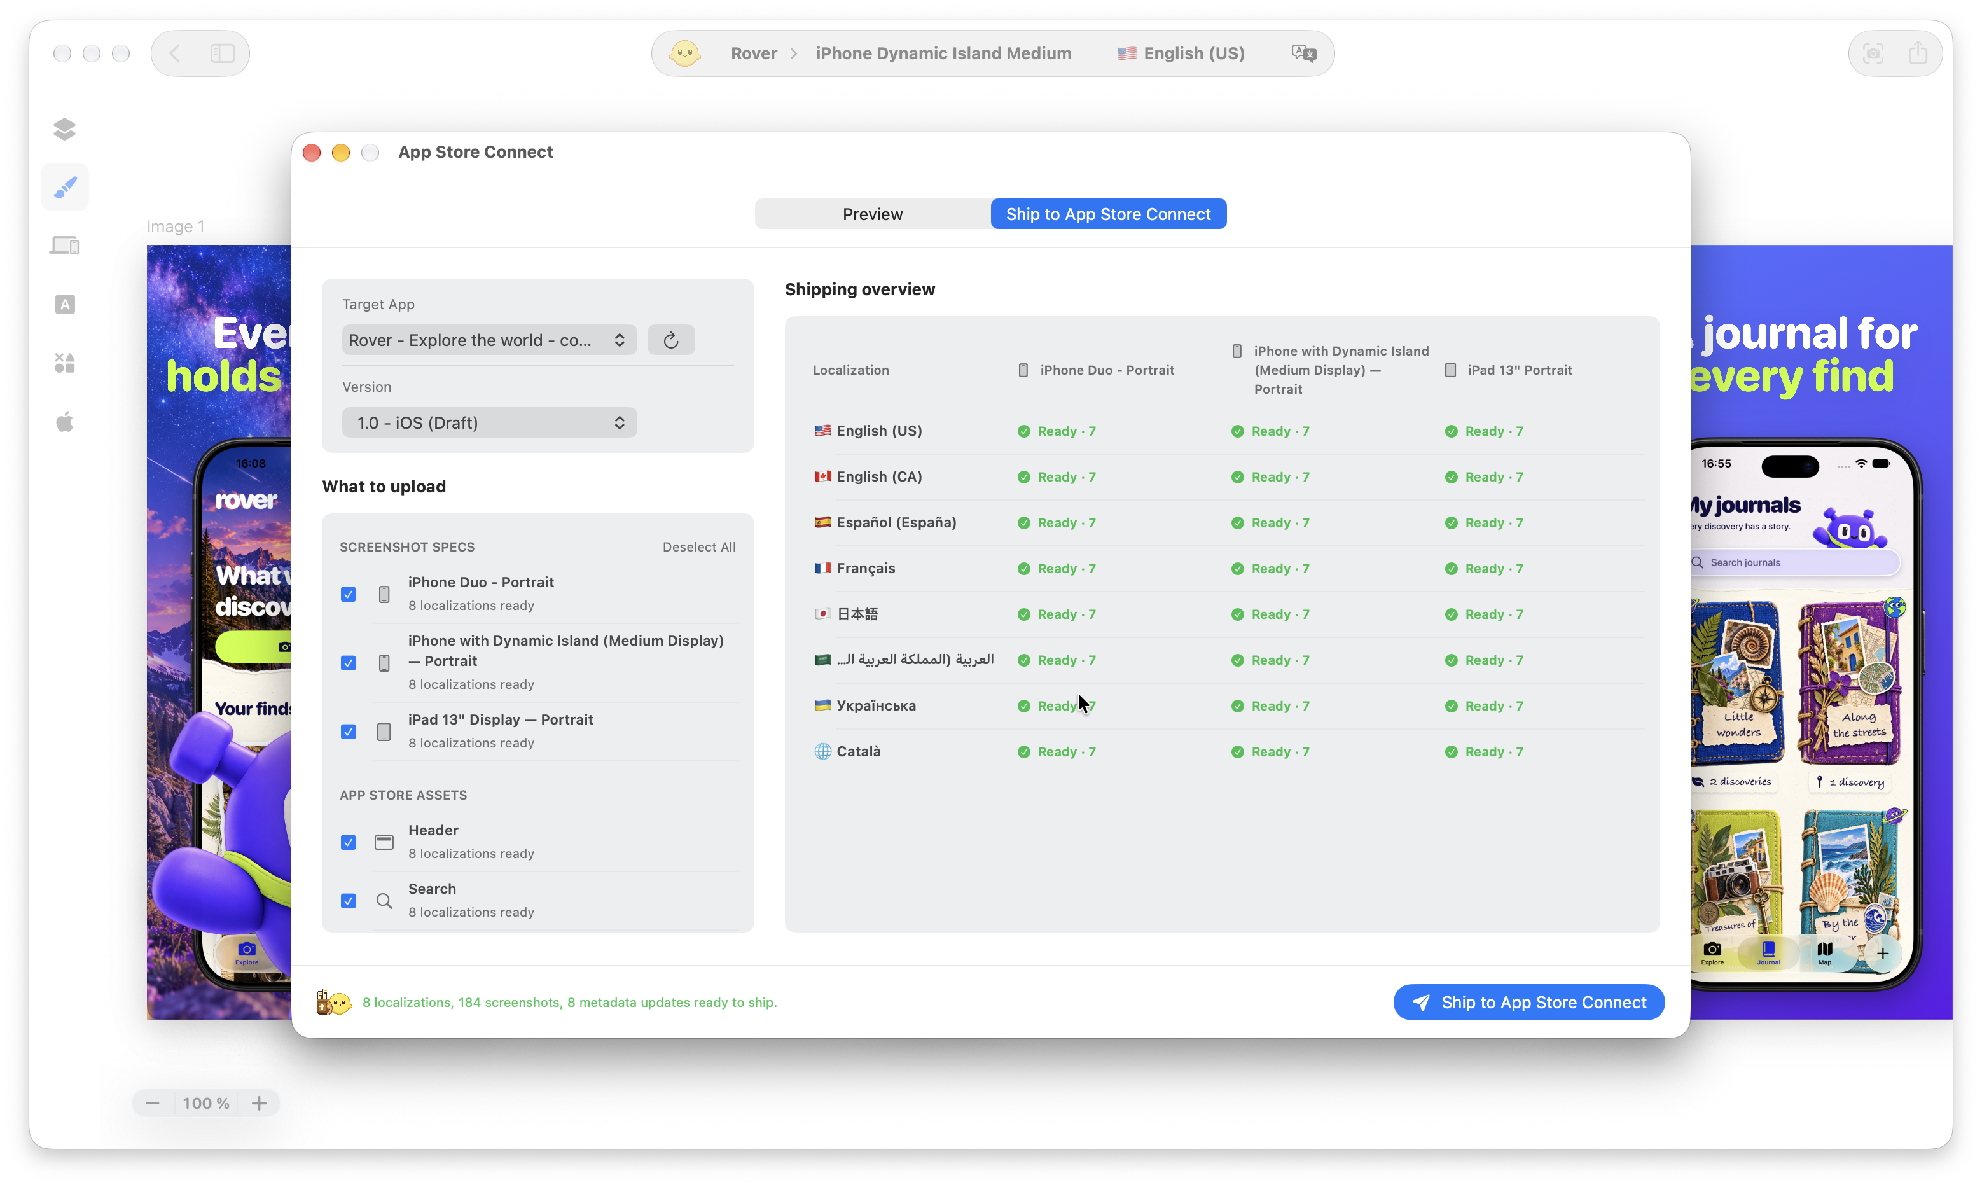Image resolution: width=1982 pixels, height=1187 pixels.
Task: Uncheck iPhone Duo - Portrait checkbox
Action: (x=348, y=594)
